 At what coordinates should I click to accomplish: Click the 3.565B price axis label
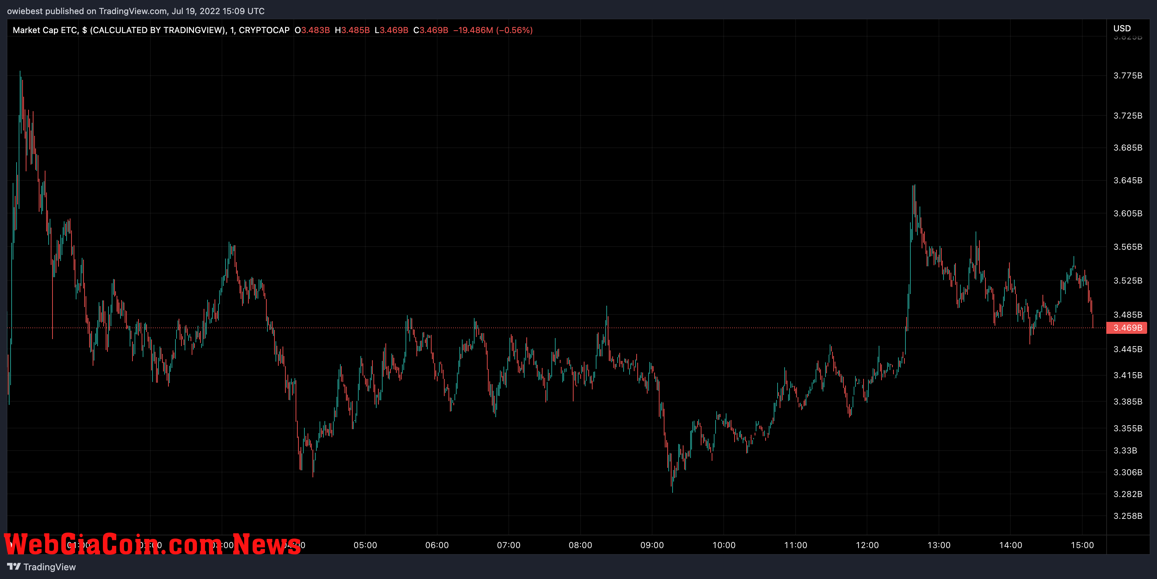[1127, 247]
